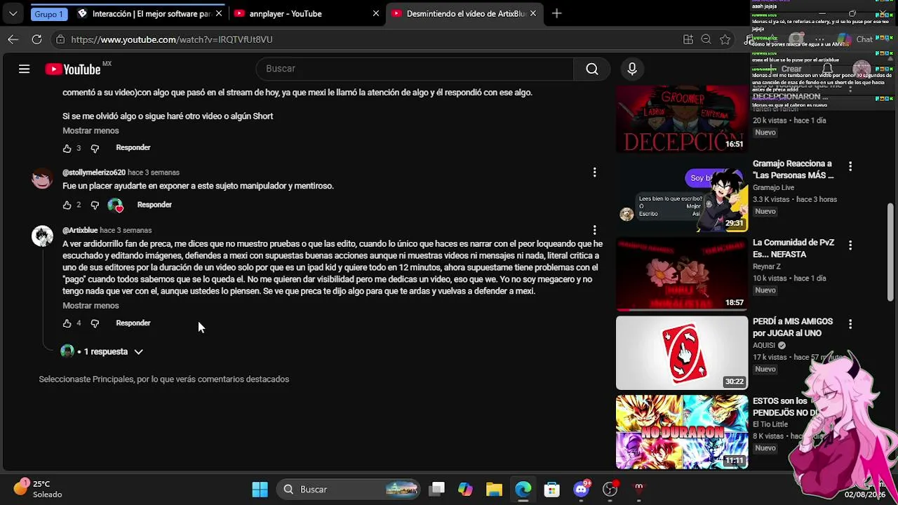This screenshot has height=505, width=898.
Task: Open more options for "La Comunidad de PvZ" video
Action: tap(850, 245)
